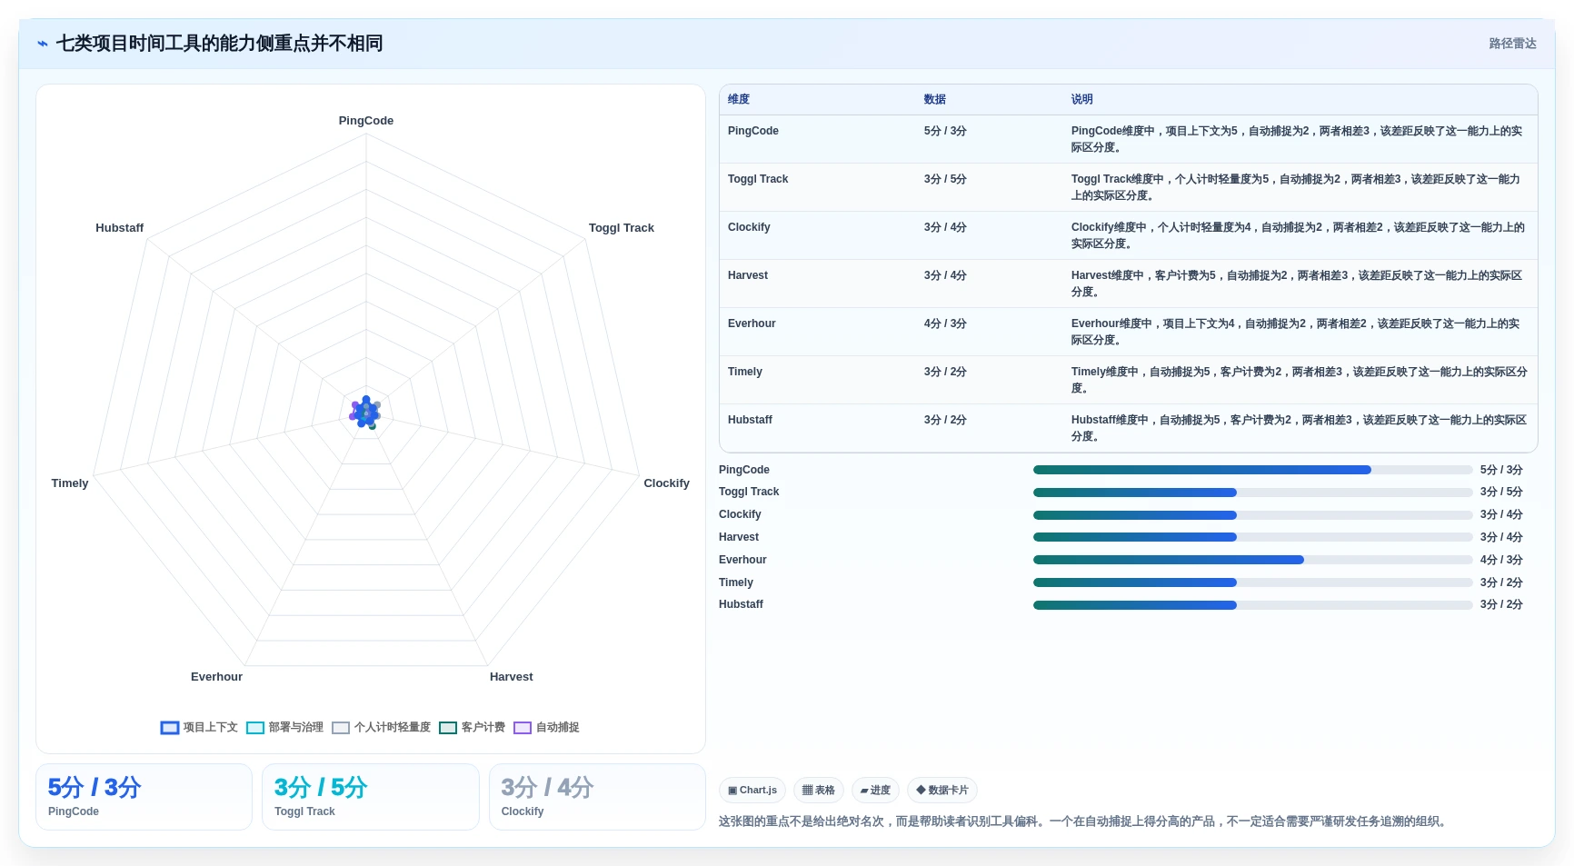The image size is (1574, 866).
Task: Click the Everhour radar axis label
Action: 216,677
